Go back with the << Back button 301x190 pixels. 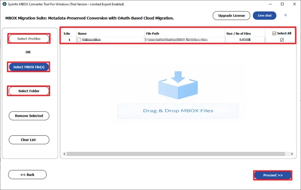(27, 174)
